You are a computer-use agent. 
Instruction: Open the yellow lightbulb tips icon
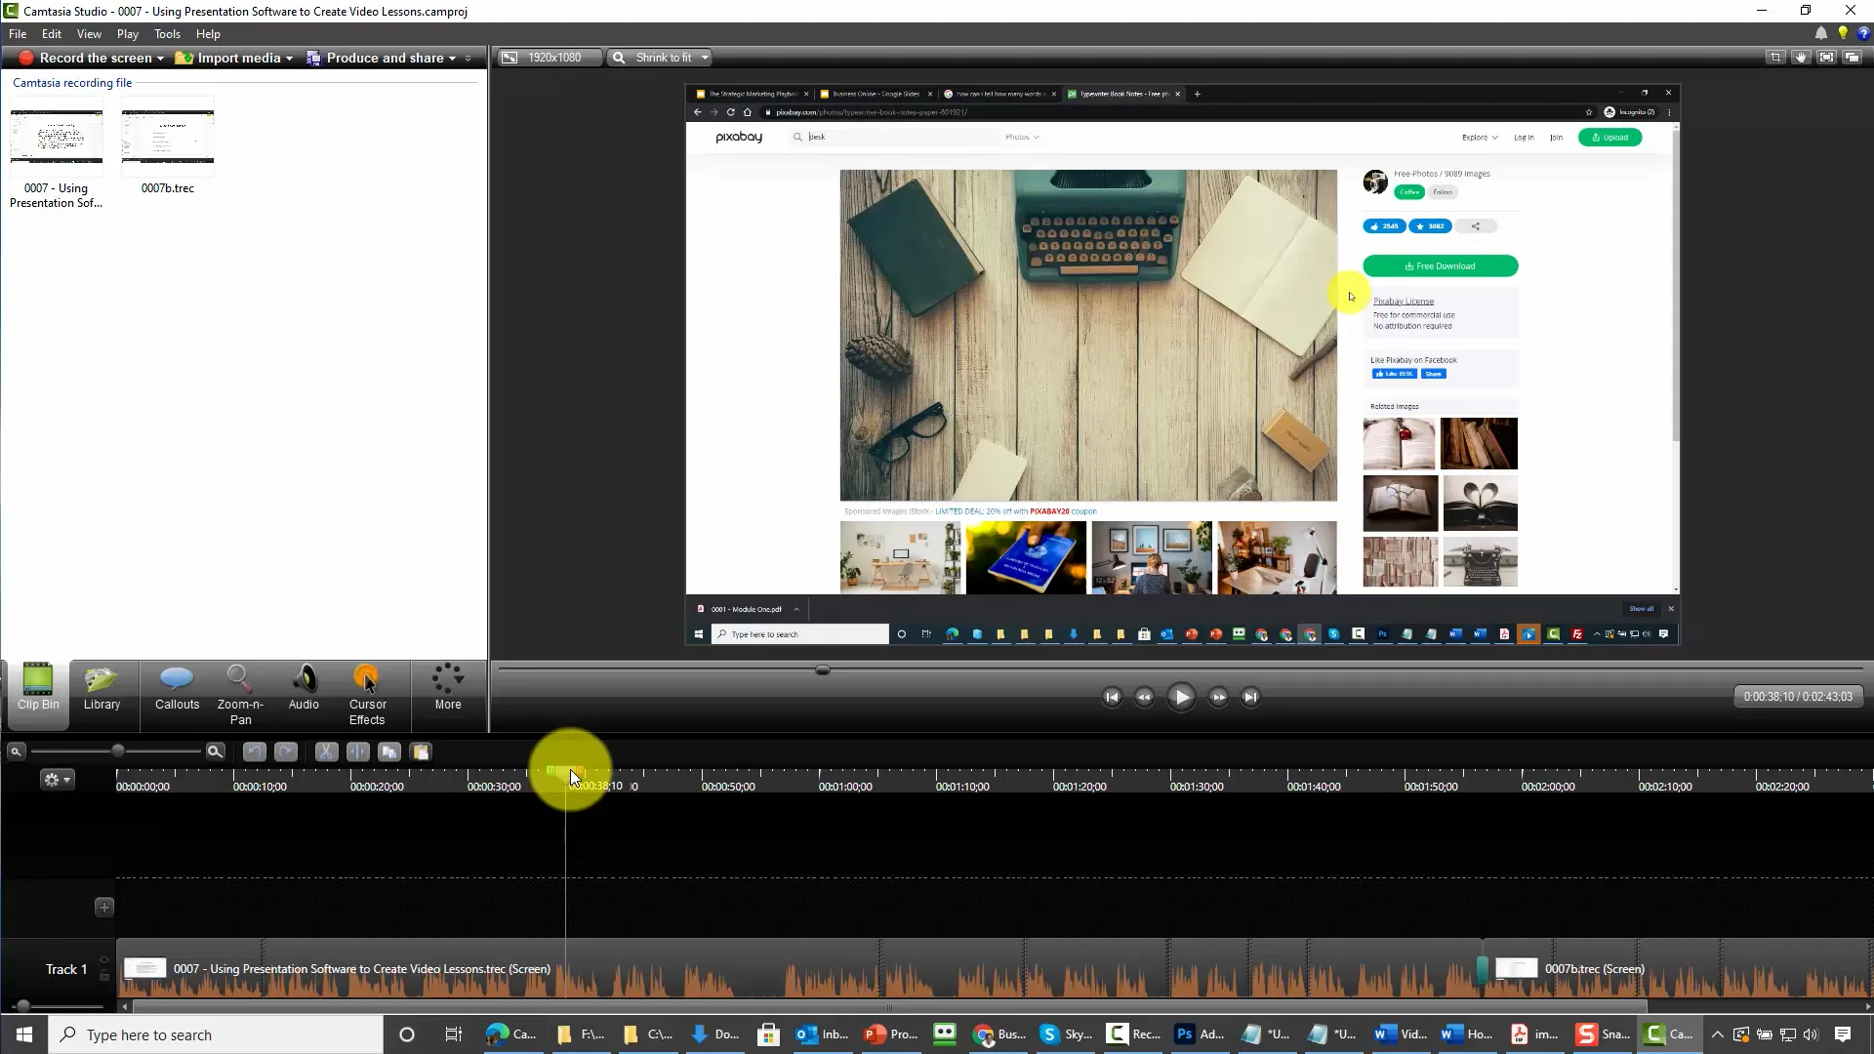(x=1843, y=33)
